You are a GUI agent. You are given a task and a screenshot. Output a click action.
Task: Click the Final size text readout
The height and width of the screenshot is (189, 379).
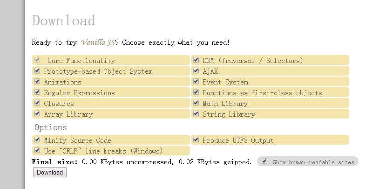pyautogui.click(x=142, y=162)
